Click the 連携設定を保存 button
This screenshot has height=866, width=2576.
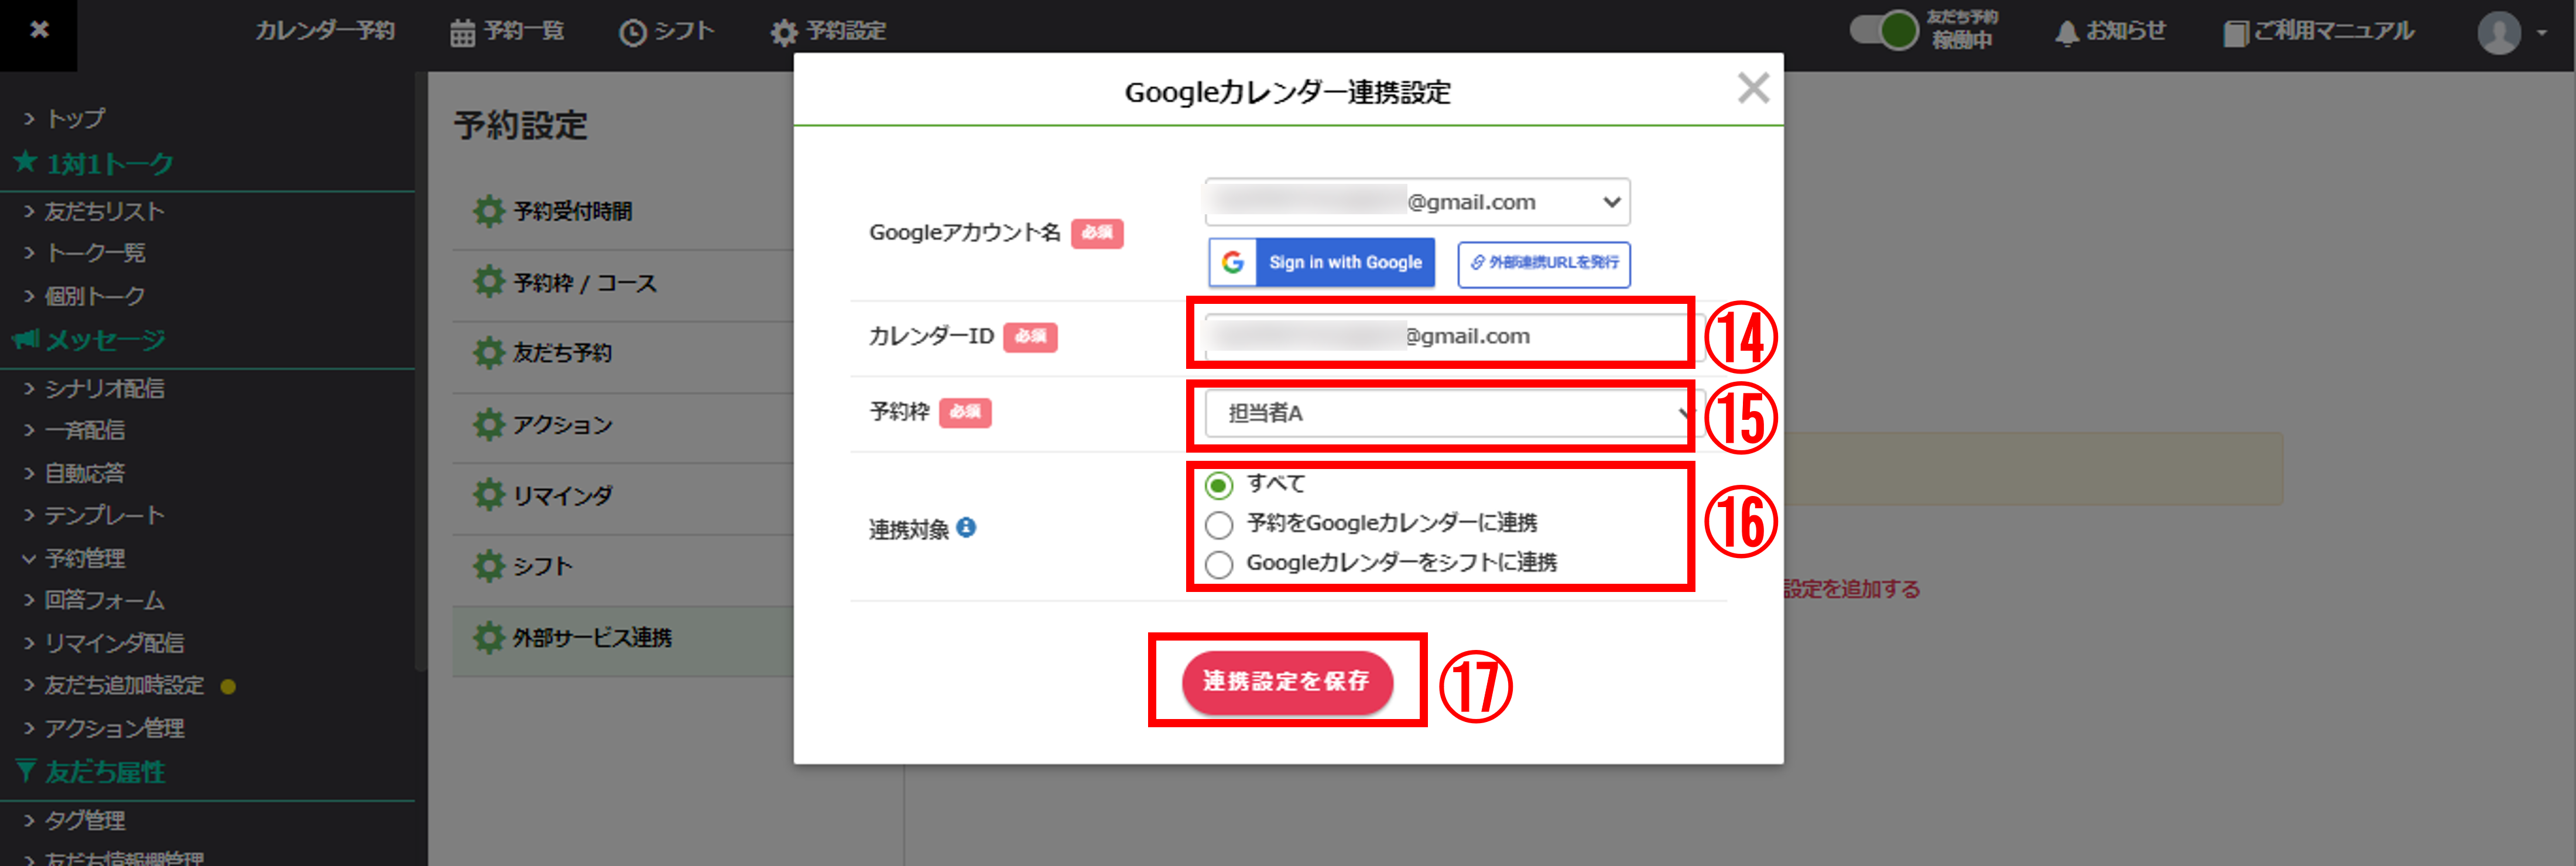pyautogui.click(x=1287, y=682)
